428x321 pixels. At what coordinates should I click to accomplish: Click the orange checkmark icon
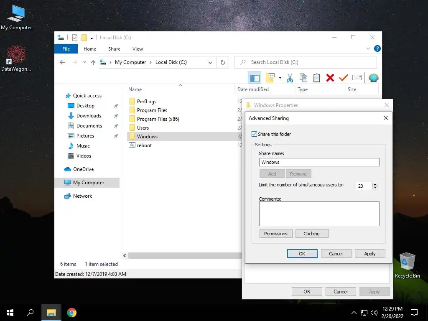344,78
